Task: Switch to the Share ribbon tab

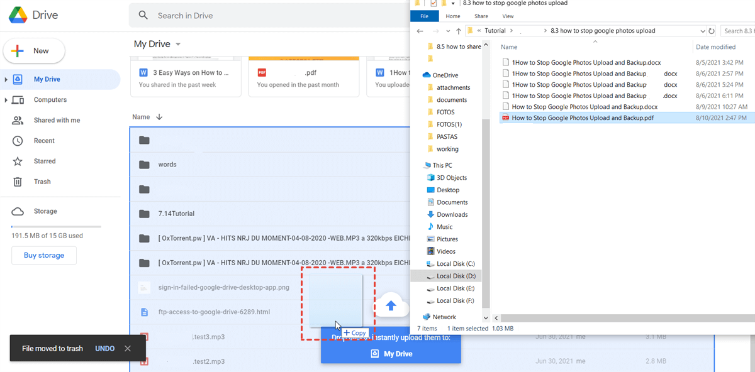Action: 481,16
